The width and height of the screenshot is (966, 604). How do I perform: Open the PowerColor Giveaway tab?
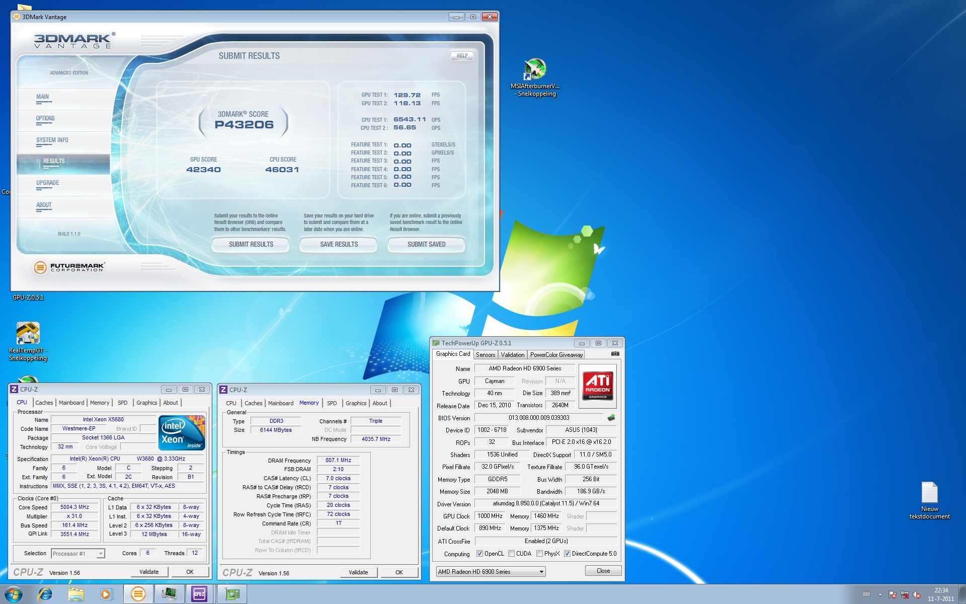pos(556,355)
